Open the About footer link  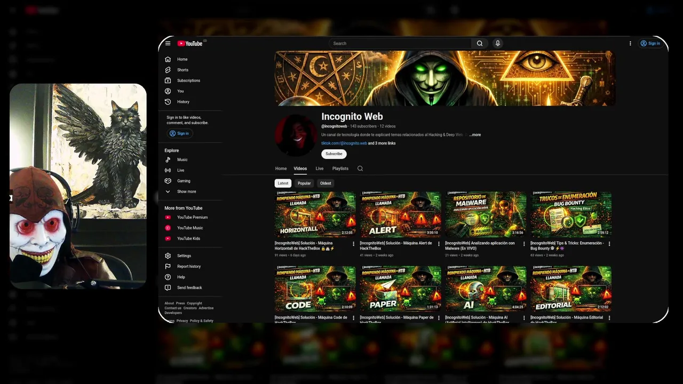[169, 303]
